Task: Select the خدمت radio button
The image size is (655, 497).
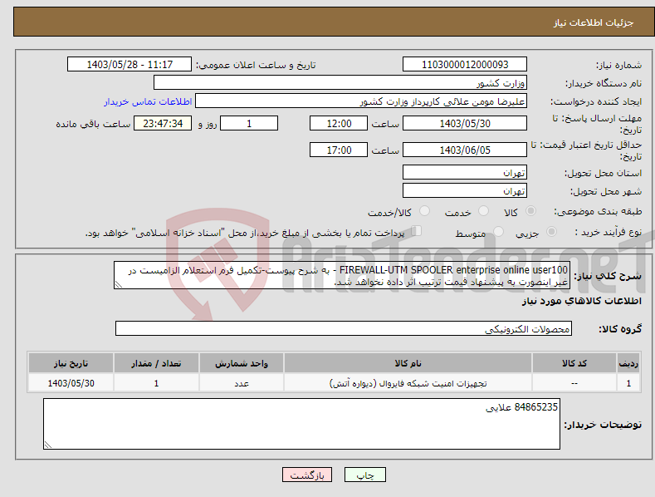Action: pyautogui.click(x=483, y=211)
